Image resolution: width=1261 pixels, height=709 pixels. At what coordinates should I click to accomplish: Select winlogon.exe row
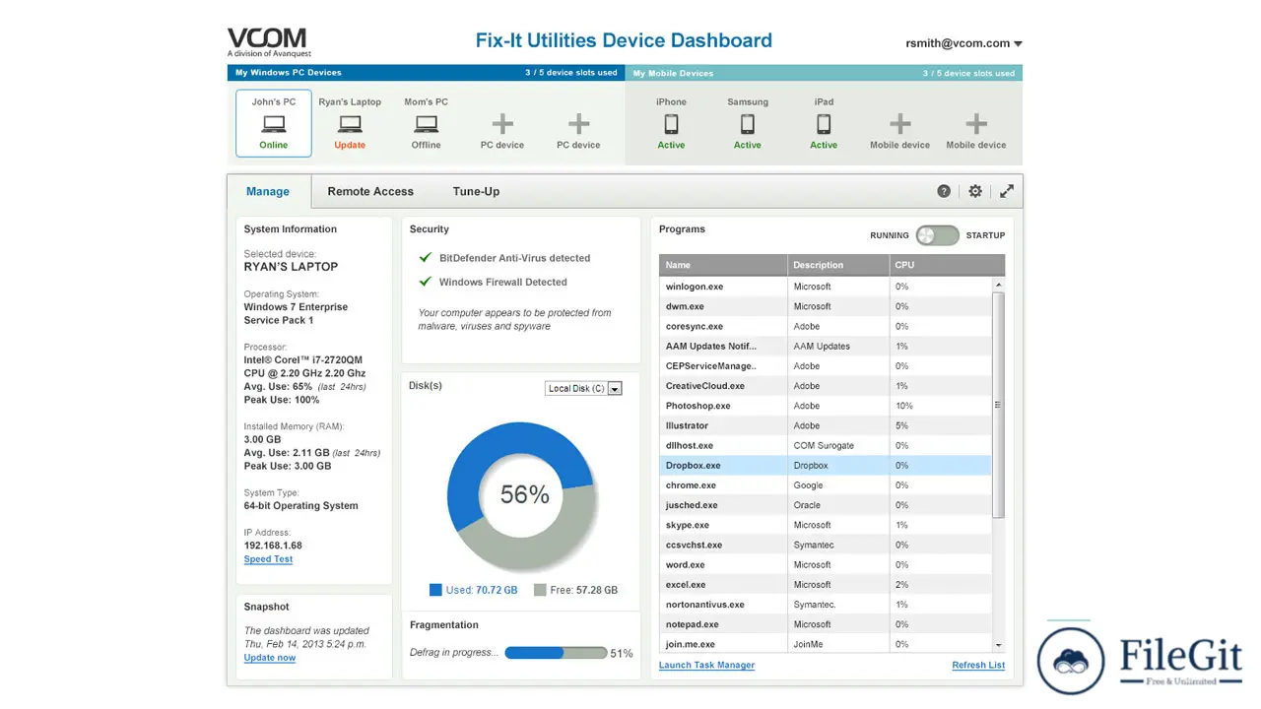pos(826,287)
